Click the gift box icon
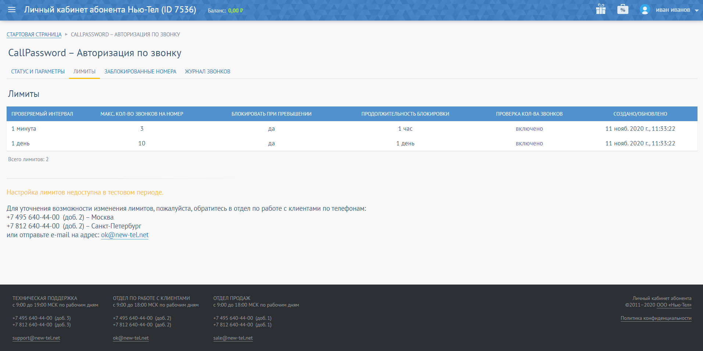Screen dimensions: 703x351 point(601,9)
